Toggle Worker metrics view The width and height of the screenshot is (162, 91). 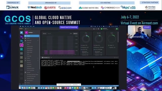49,34
